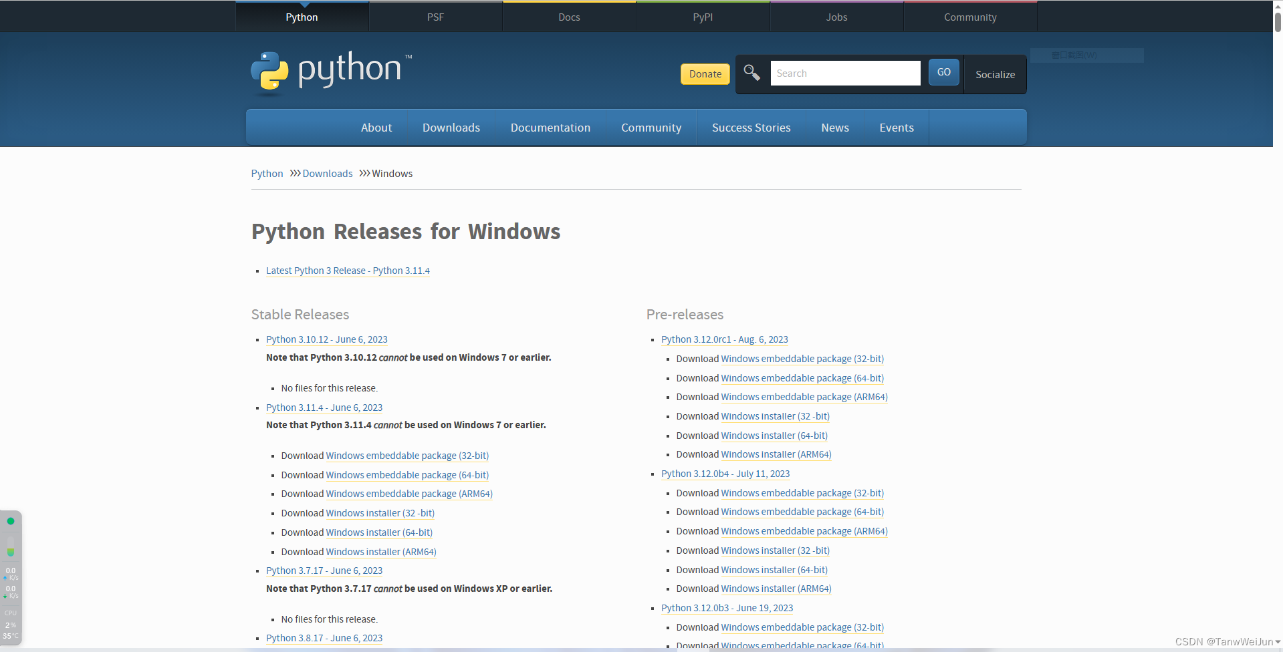Download 3.12.0b4 Windows embeddable package (ARM64)

coord(804,531)
